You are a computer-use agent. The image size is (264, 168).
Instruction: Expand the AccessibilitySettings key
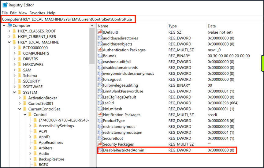(x=30, y=126)
